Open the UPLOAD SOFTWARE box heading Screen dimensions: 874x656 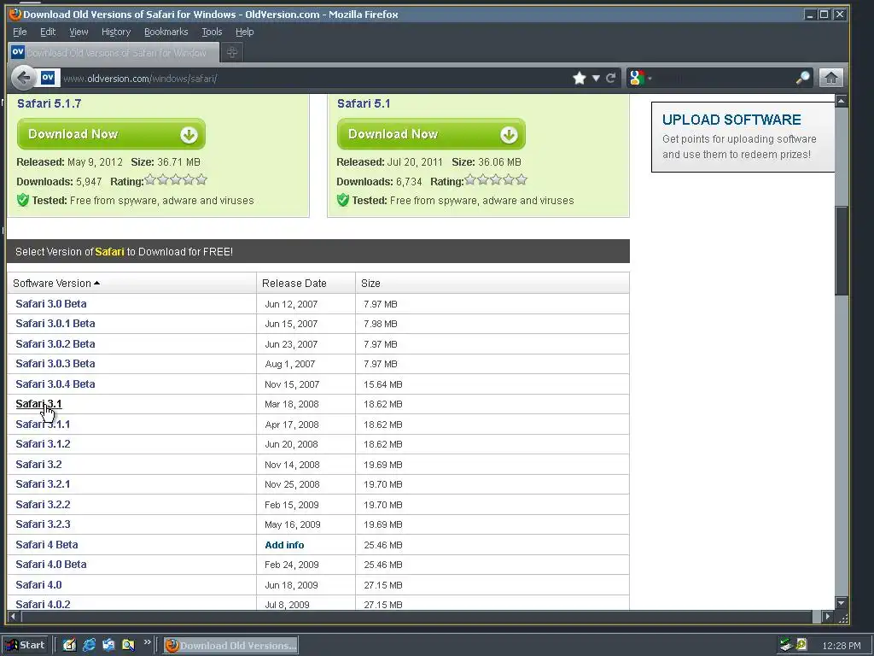[731, 120]
